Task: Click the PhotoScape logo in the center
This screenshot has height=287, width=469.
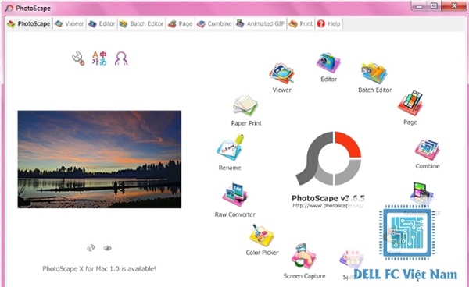Action: point(329,158)
